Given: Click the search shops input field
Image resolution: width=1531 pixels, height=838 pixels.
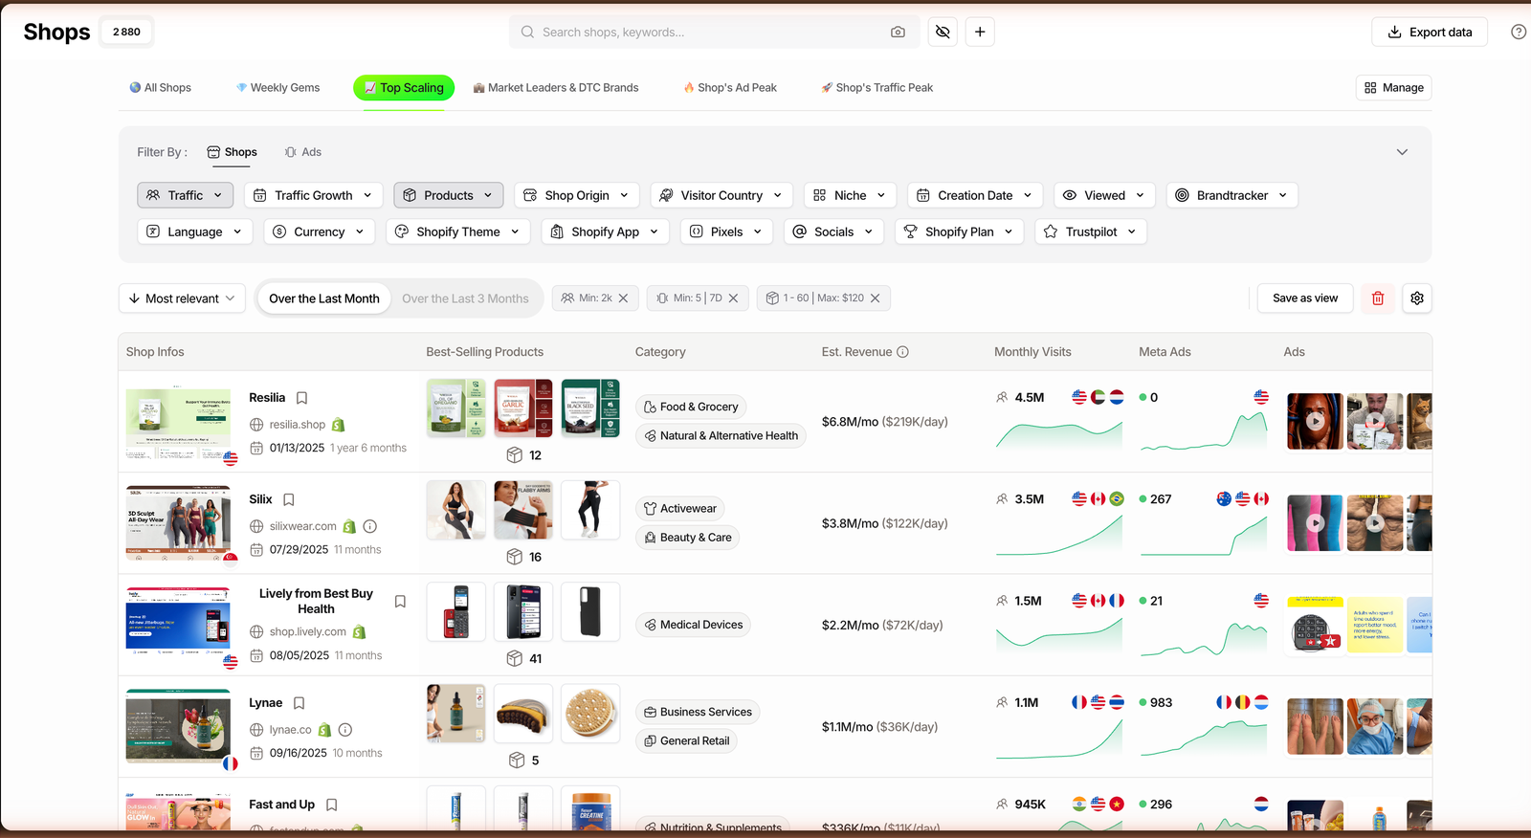Looking at the screenshot, I should pyautogui.click(x=714, y=32).
